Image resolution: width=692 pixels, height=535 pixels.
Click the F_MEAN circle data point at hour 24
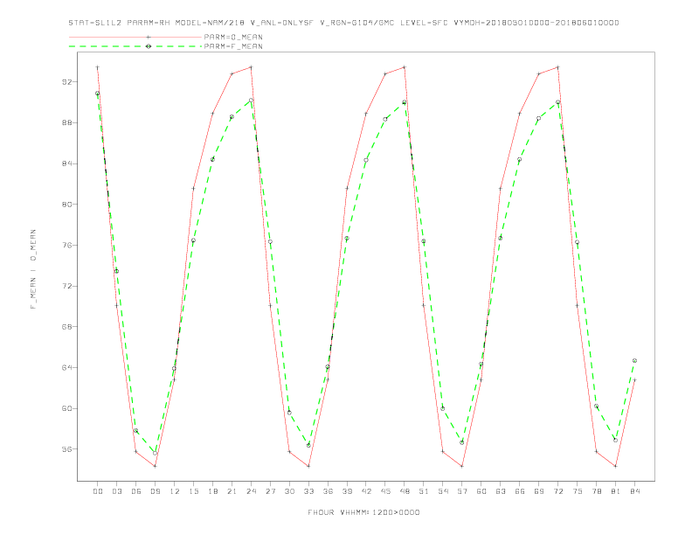point(251,101)
